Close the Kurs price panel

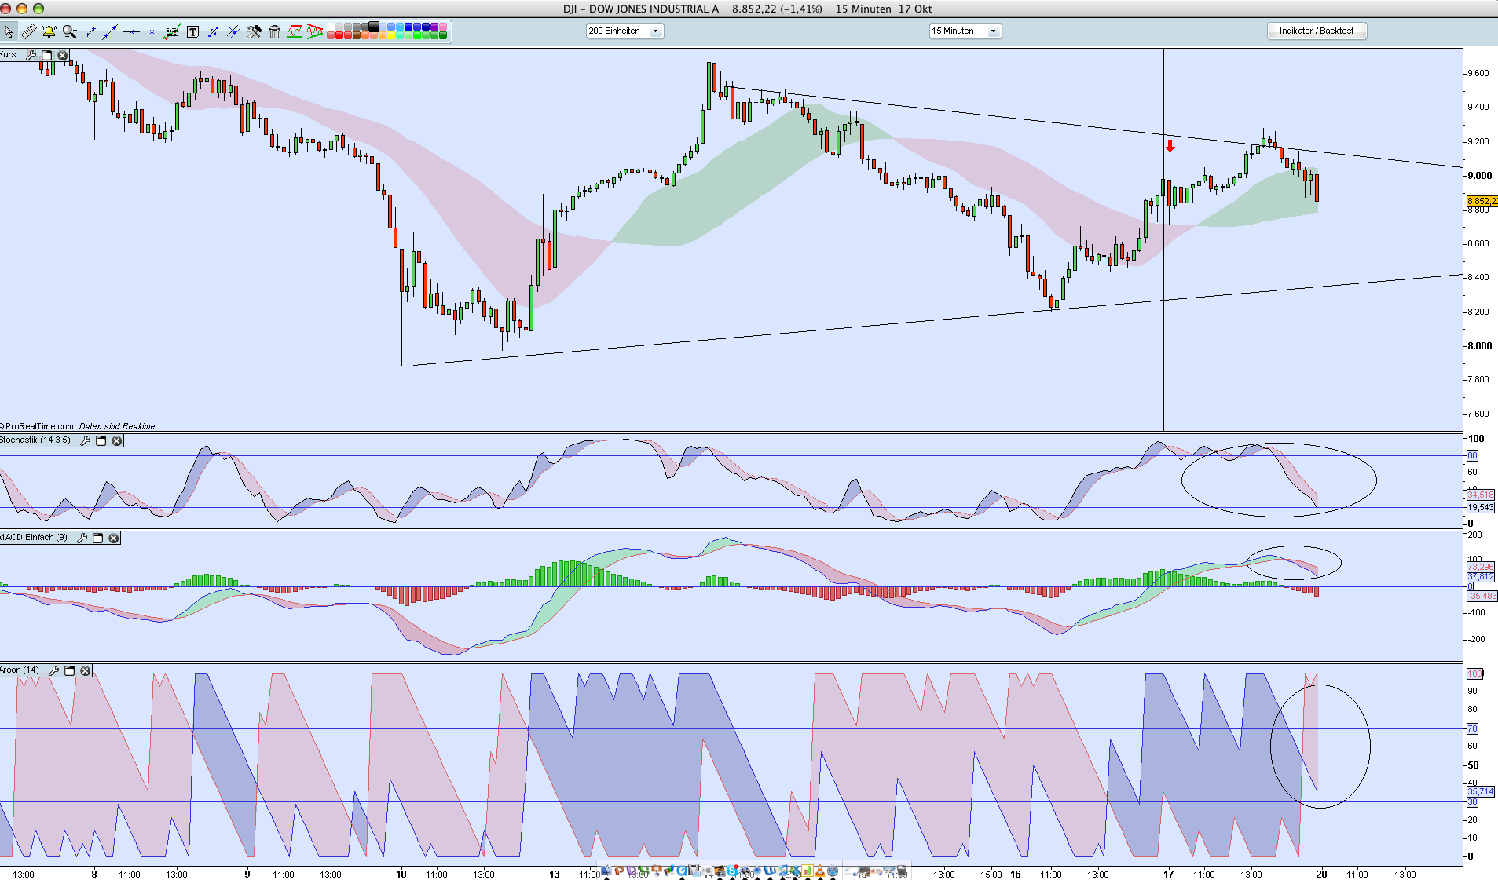(x=63, y=55)
